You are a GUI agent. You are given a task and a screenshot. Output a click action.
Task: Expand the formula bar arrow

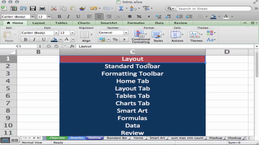pos(257,46)
